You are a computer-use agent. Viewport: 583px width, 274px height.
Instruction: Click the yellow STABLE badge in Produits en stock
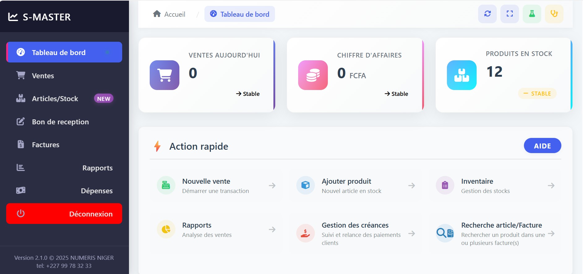tap(537, 93)
